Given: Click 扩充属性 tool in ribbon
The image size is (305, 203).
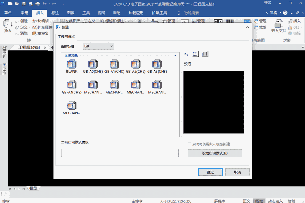Looking at the screenshot, I should pyautogui.click(x=42, y=27).
